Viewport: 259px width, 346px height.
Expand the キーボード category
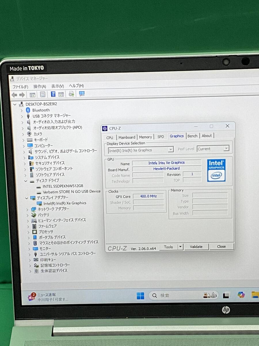[x=23, y=140]
